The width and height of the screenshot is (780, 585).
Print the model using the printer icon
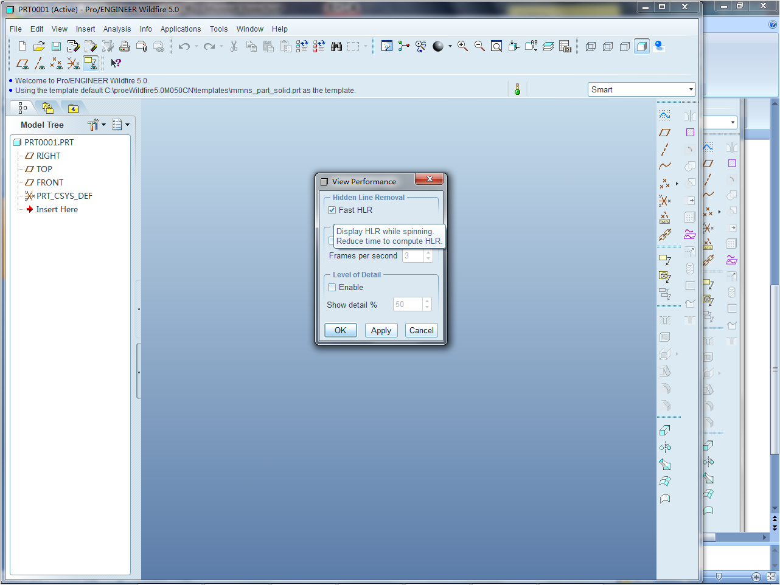(x=125, y=46)
